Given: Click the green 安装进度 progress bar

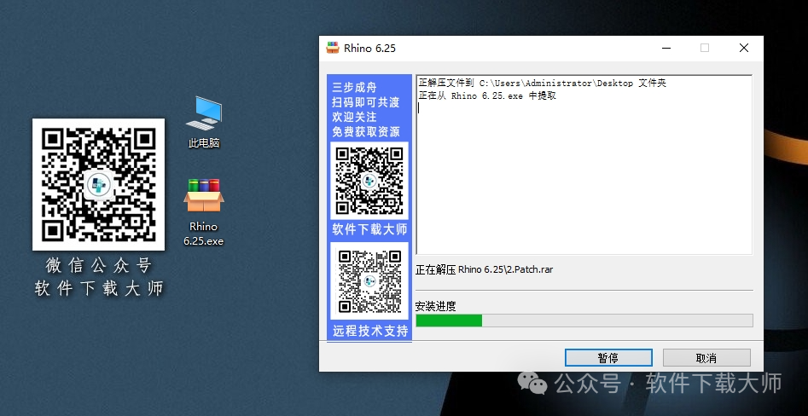Looking at the screenshot, I should [584, 321].
